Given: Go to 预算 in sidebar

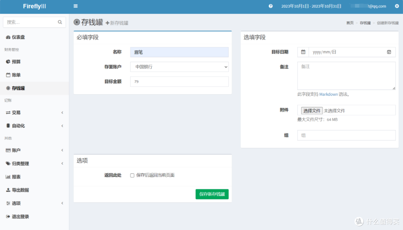Looking at the screenshot, I should pos(34,62).
